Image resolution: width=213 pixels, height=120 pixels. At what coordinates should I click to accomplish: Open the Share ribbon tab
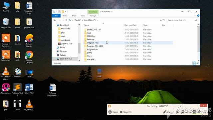click(74, 16)
